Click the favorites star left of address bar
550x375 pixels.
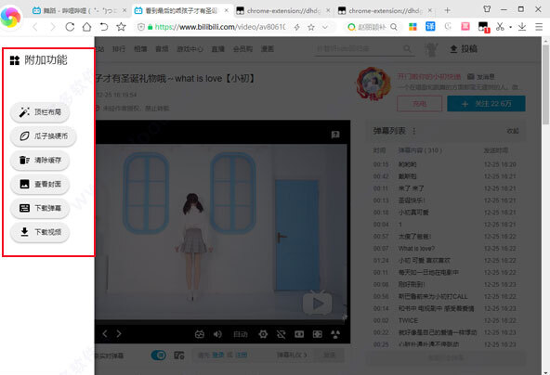click(121, 27)
